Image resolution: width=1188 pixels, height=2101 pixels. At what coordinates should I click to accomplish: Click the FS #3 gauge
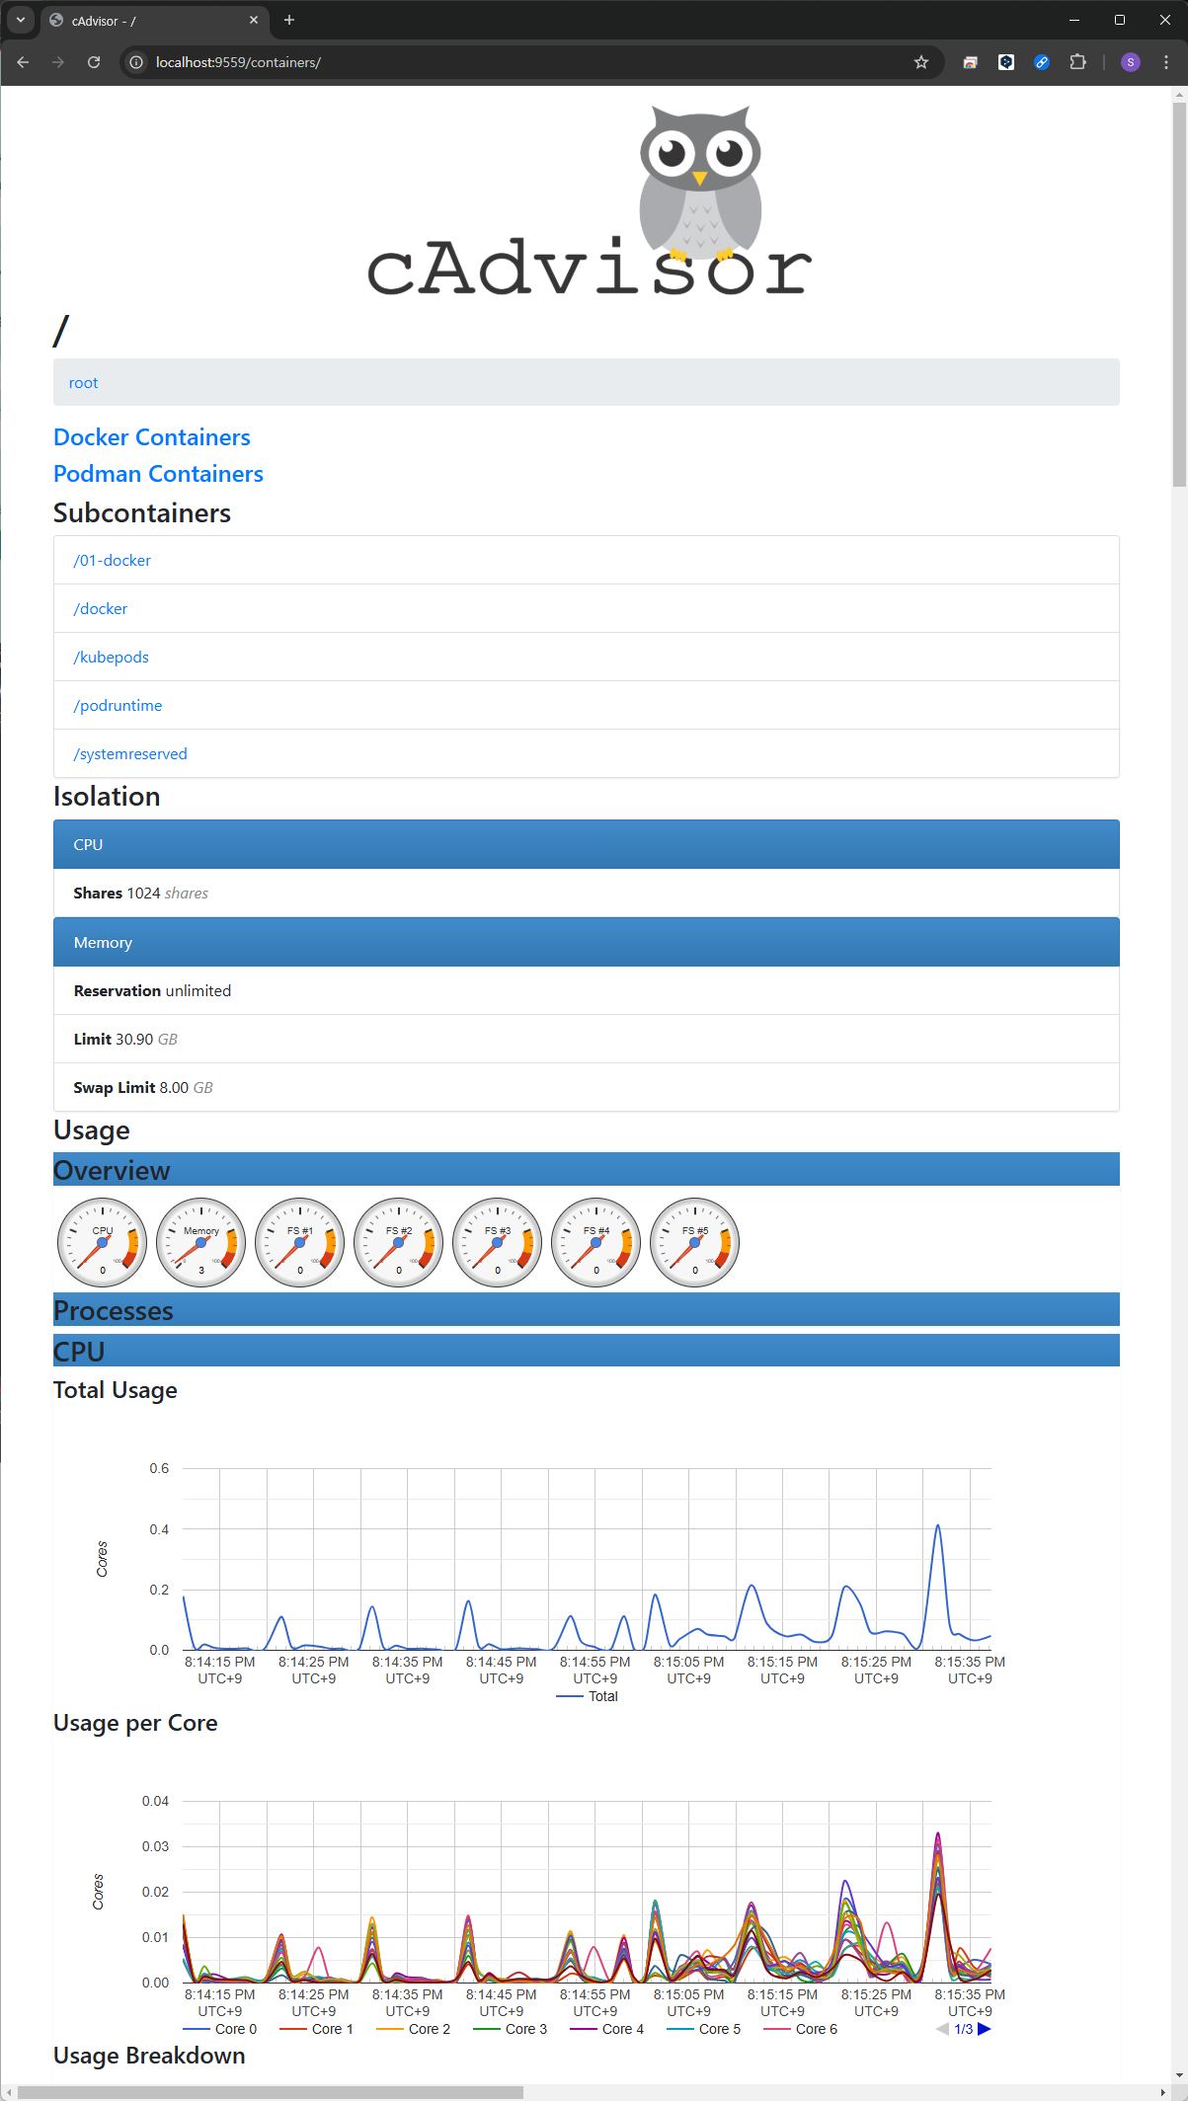498,1242
